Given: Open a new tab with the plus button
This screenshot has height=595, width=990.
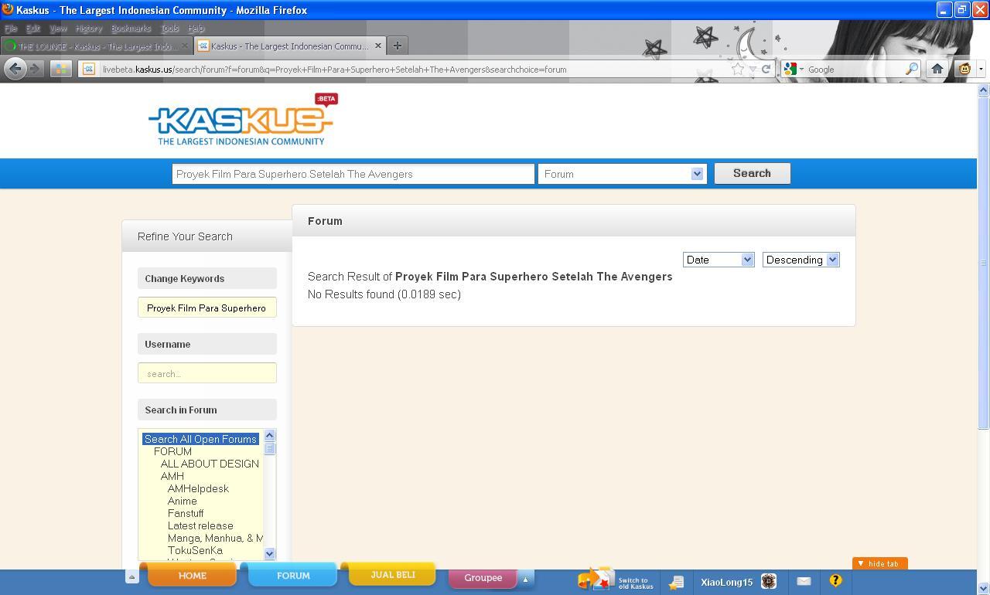Looking at the screenshot, I should pyautogui.click(x=397, y=46).
